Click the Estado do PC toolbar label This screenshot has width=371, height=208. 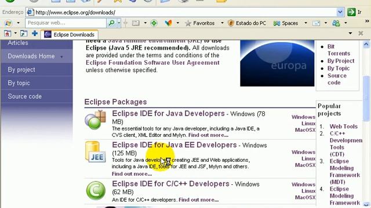pos(251,23)
